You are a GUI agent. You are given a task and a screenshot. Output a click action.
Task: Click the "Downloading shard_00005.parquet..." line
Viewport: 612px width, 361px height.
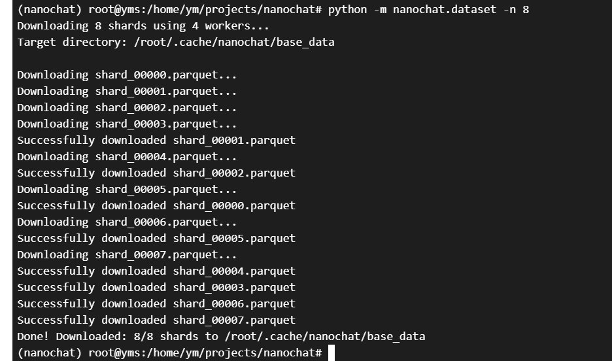[x=127, y=190]
